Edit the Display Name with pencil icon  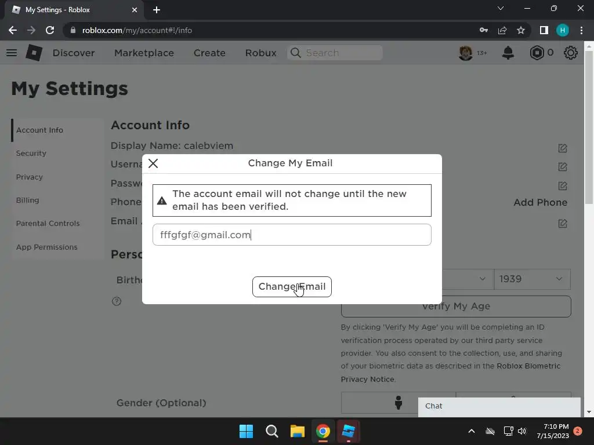click(x=563, y=148)
